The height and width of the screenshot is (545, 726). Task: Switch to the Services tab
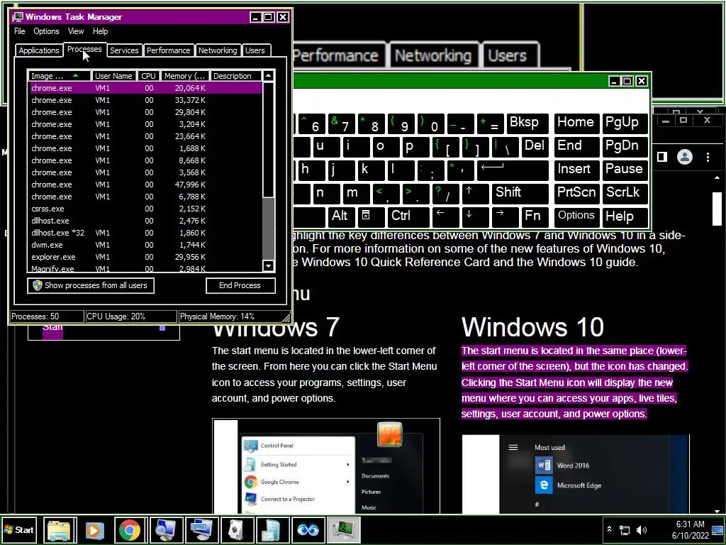[x=124, y=50]
